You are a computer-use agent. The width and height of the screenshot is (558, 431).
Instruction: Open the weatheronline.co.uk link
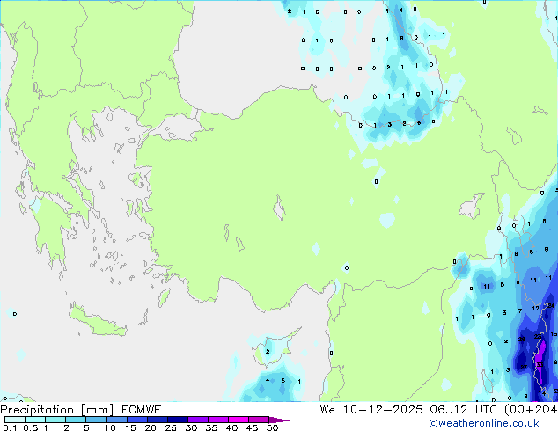pyautogui.click(x=483, y=423)
